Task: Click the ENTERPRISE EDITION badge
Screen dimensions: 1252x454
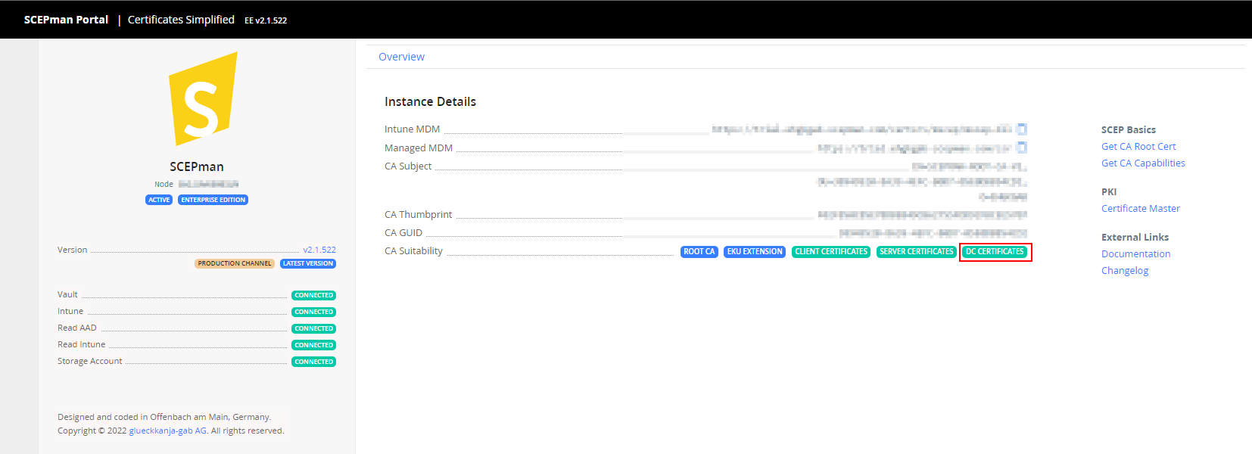Action: 213,200
